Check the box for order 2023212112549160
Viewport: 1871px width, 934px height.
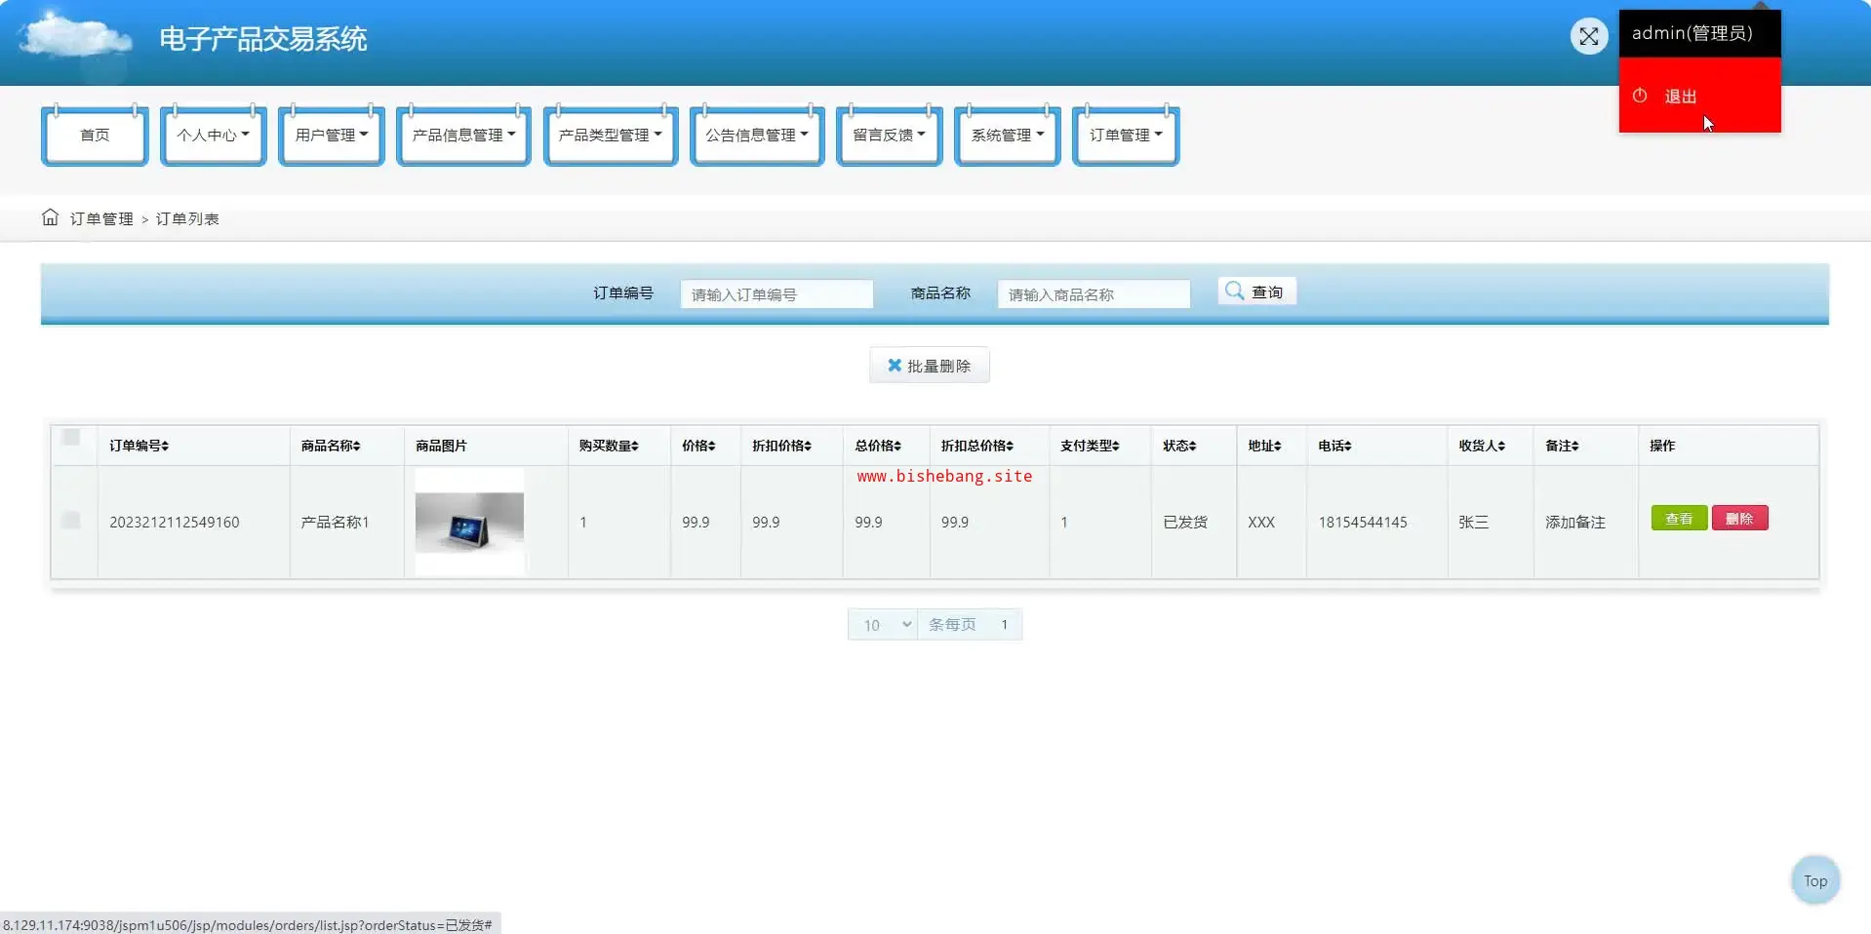tap(71, 521)
